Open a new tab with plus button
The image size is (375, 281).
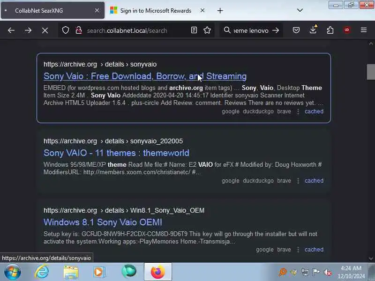click(x=220, y=10)
